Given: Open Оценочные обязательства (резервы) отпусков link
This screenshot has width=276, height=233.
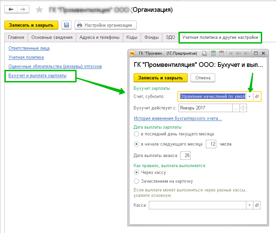Looking at the screenshot, I should coord(55,67).
